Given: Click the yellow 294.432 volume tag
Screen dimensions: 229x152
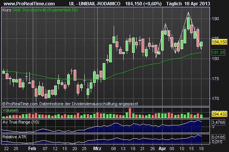Looking at the screenshot, I should tap(219, 114).
